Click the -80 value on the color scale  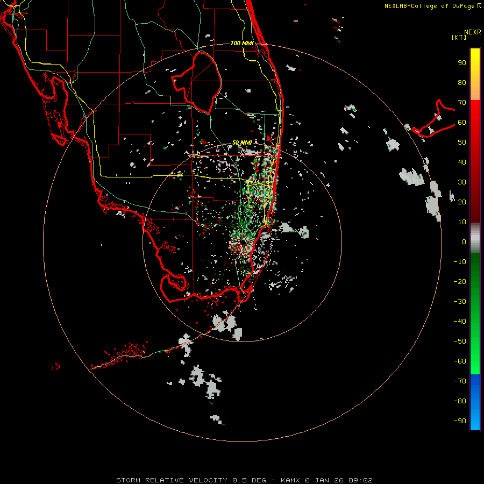[460, 401]
